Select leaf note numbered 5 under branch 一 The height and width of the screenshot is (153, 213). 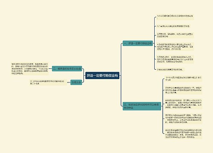pyautogui.click(x=175, y=59)
